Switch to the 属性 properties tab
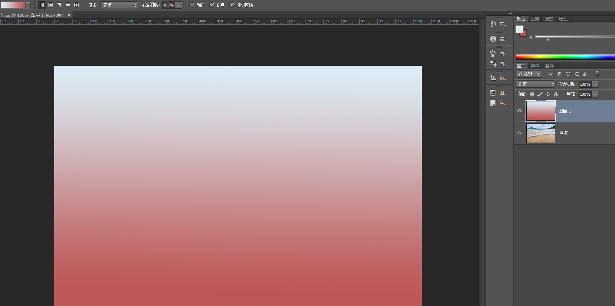This screenshot has width=615, height=306. click(563, 19)
